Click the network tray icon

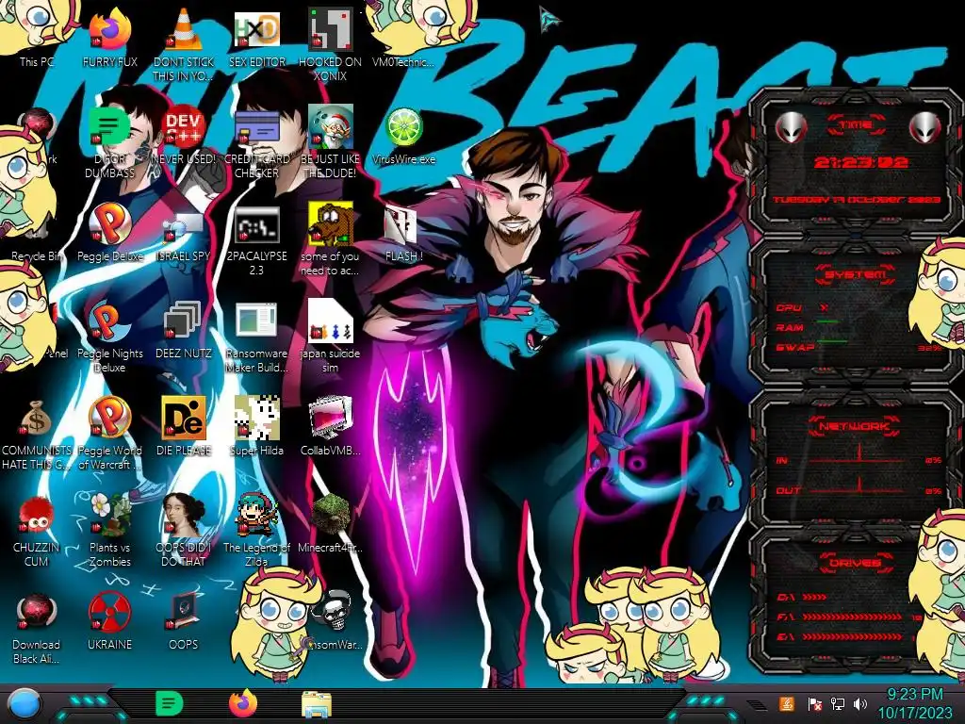(837, 704)
